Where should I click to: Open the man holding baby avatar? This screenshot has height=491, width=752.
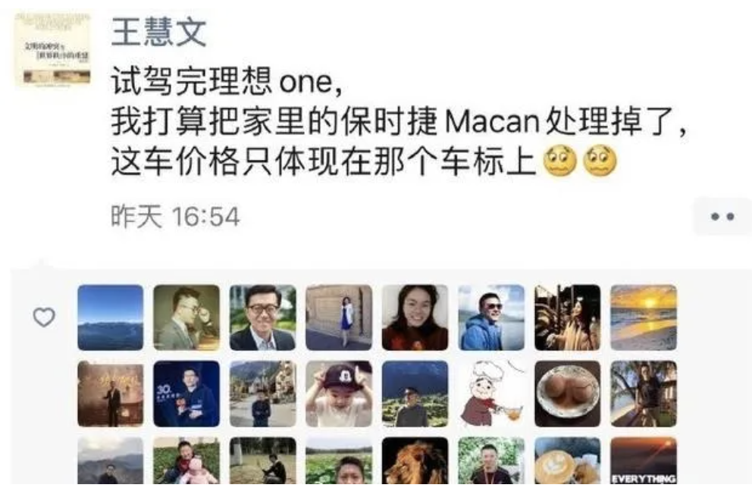(x=186, y=461)
